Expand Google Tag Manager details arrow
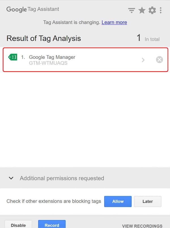 (143, 60)
